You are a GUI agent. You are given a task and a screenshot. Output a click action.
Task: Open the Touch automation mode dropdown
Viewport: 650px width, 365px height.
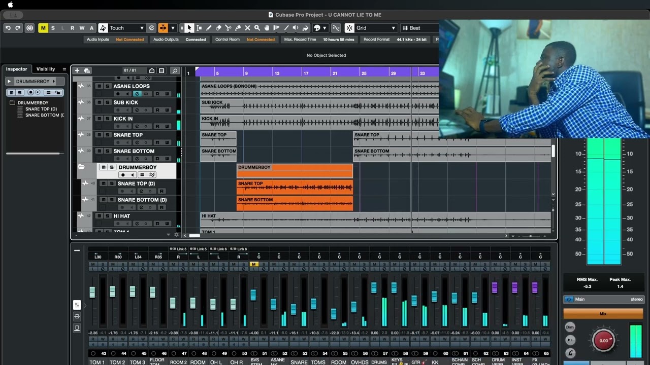tap(126, 28)
